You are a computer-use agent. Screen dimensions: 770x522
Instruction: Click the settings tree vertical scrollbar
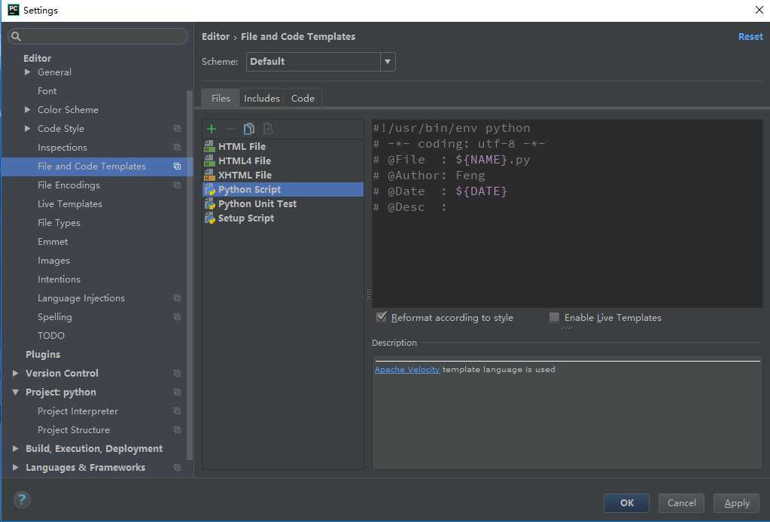pyautogui.click(x=190, y=275)
